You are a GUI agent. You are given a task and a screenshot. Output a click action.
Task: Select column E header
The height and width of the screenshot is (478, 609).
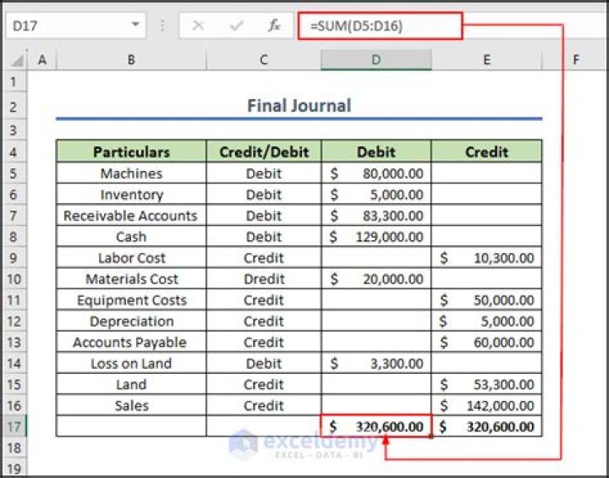pyautogui.click(x=486, y=60)
